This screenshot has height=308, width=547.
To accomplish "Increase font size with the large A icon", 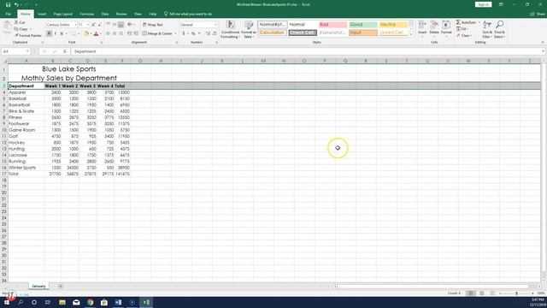I will pos(93,25).
